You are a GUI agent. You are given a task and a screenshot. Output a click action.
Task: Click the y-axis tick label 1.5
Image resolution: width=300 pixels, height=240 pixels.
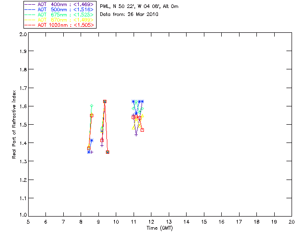pyautogui.click(x=23, y=125)
